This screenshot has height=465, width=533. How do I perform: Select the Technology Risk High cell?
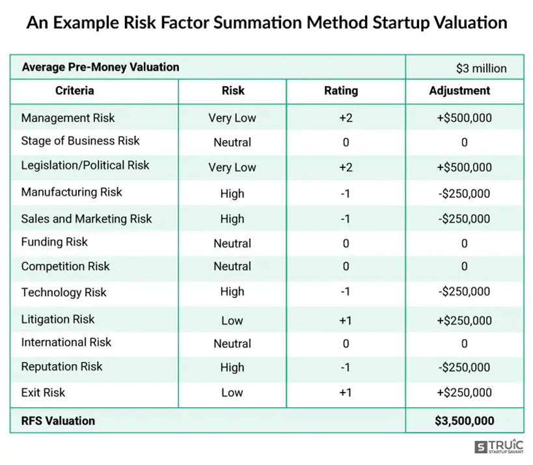232,292
